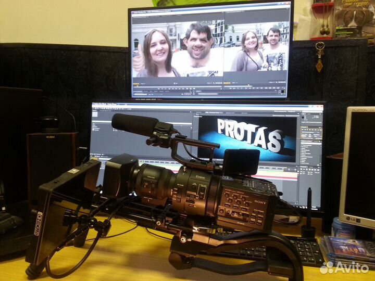Click the yellow Program monitor timecode
Image resolution: width=375 pixels, height=281 pixels.
coord(227,83)
